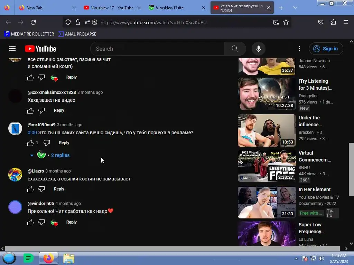Open the 'Under the influence...' video title
354x265 pixels.
[x=310, y=121]
